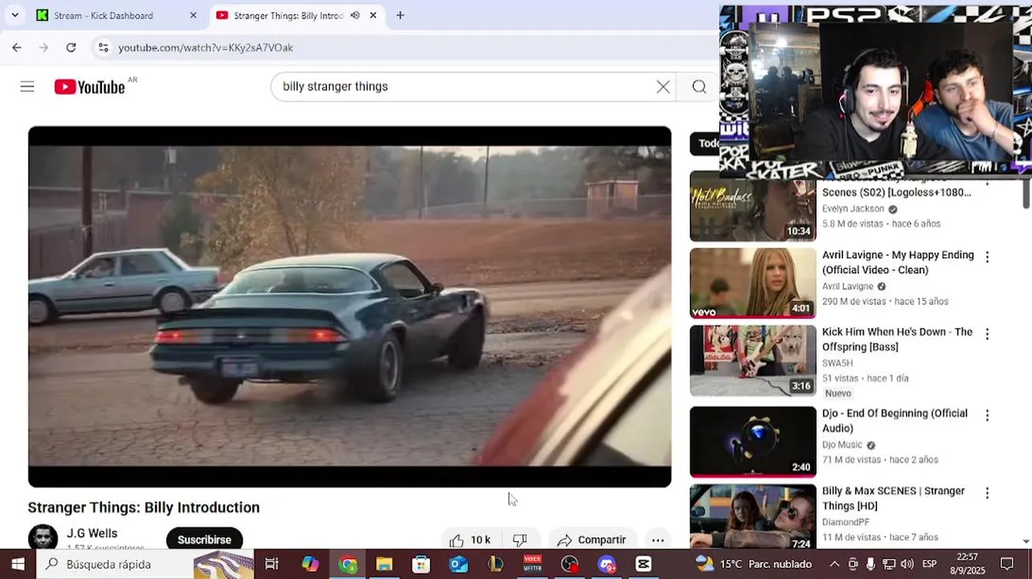
Task: Open Voicemeeter from the taskbar
Action: click(x=532, y=564)
